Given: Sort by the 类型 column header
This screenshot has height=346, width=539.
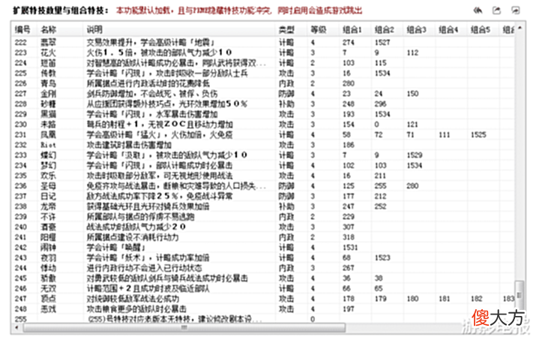Looking at the screenshot, I should click(286, 29).
